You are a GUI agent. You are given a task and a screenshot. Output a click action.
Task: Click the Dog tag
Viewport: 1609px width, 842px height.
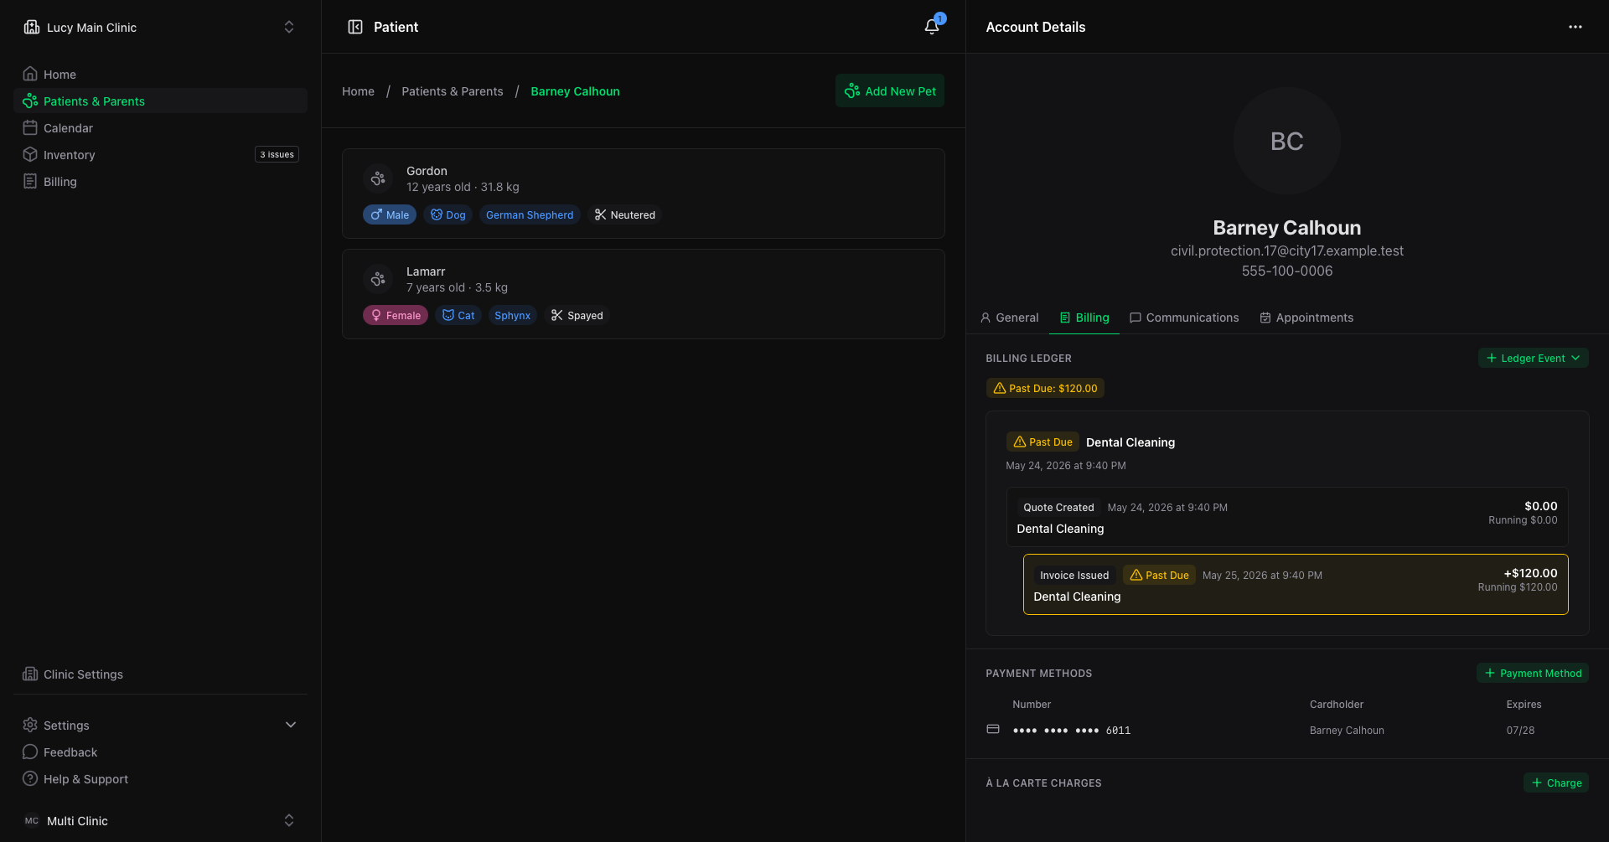click(448, 215)
